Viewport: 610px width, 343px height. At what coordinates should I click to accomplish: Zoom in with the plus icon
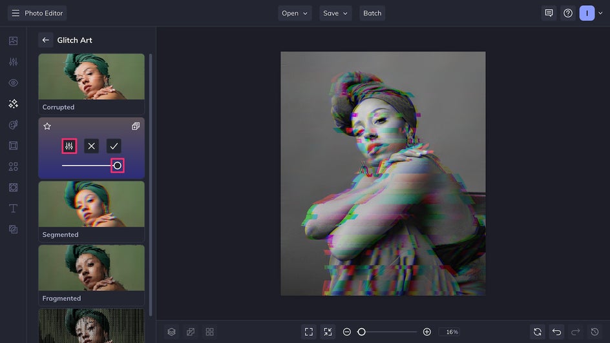(x=426, y=332)
